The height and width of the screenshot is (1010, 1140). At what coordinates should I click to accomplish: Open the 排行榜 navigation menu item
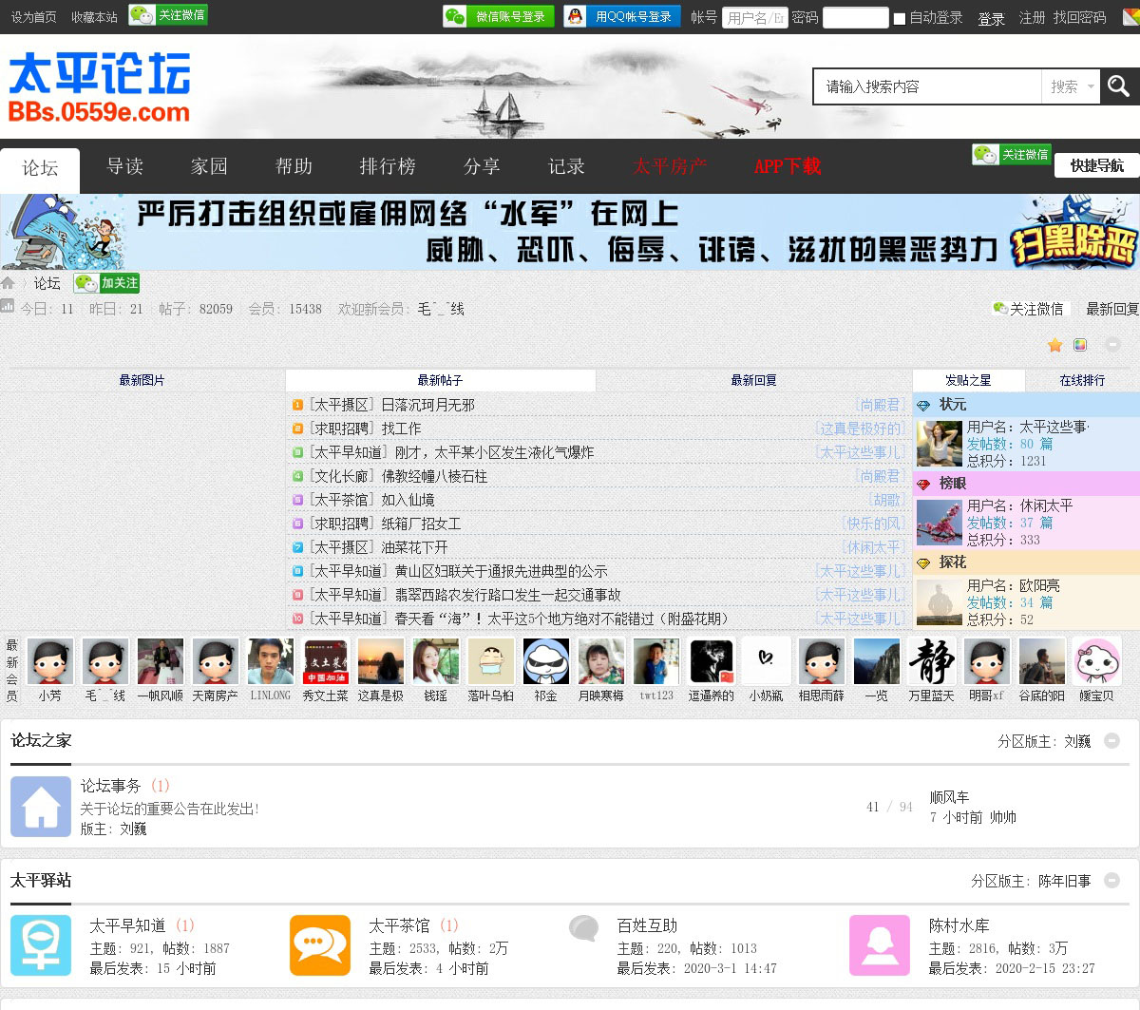tap(388, 166)
